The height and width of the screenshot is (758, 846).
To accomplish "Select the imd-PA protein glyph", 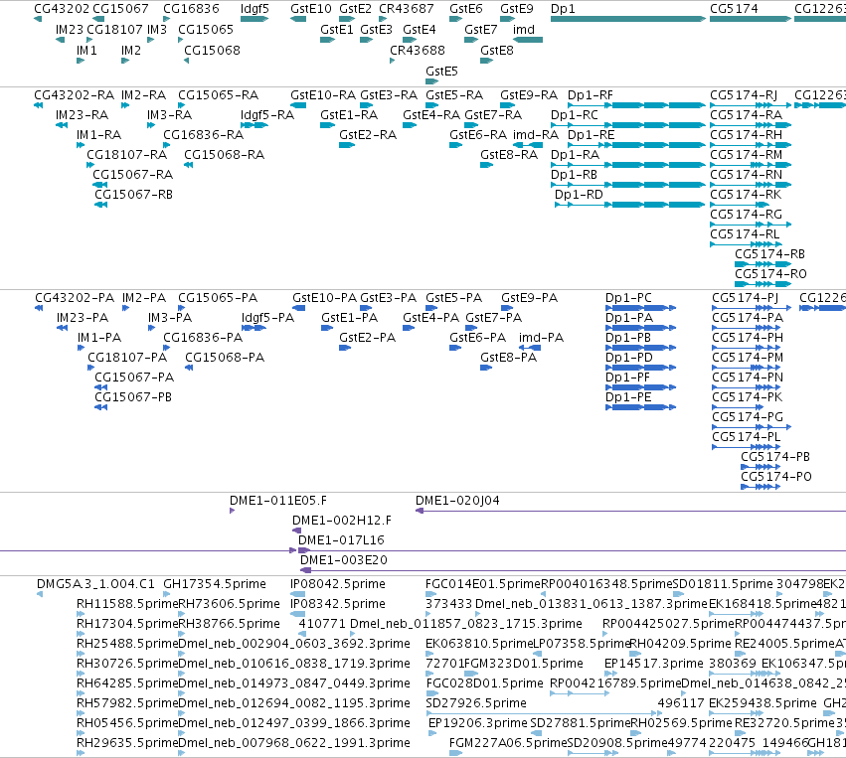I will tap(530, 348).
